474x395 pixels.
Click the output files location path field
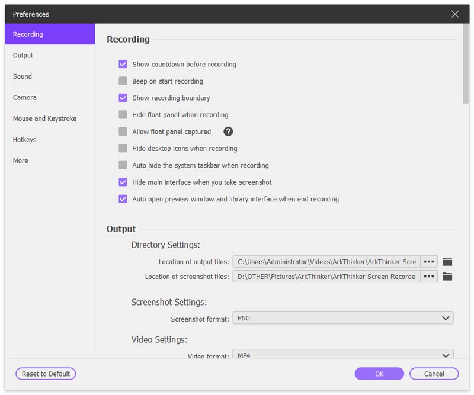[x=326, y=262]
